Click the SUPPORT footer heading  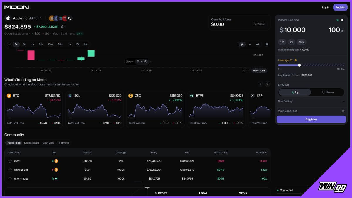161,193
